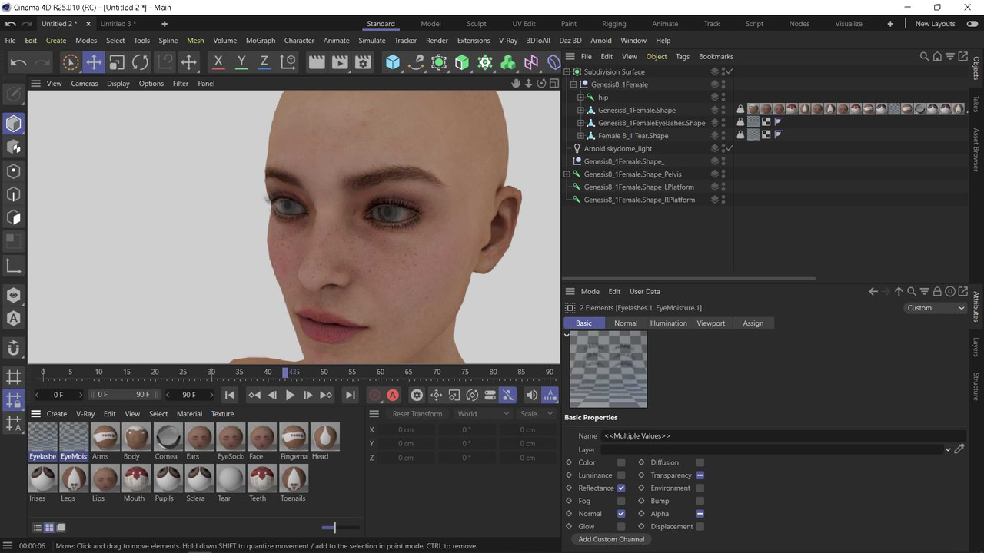Click the Reset Transform button

click(417, 414)
